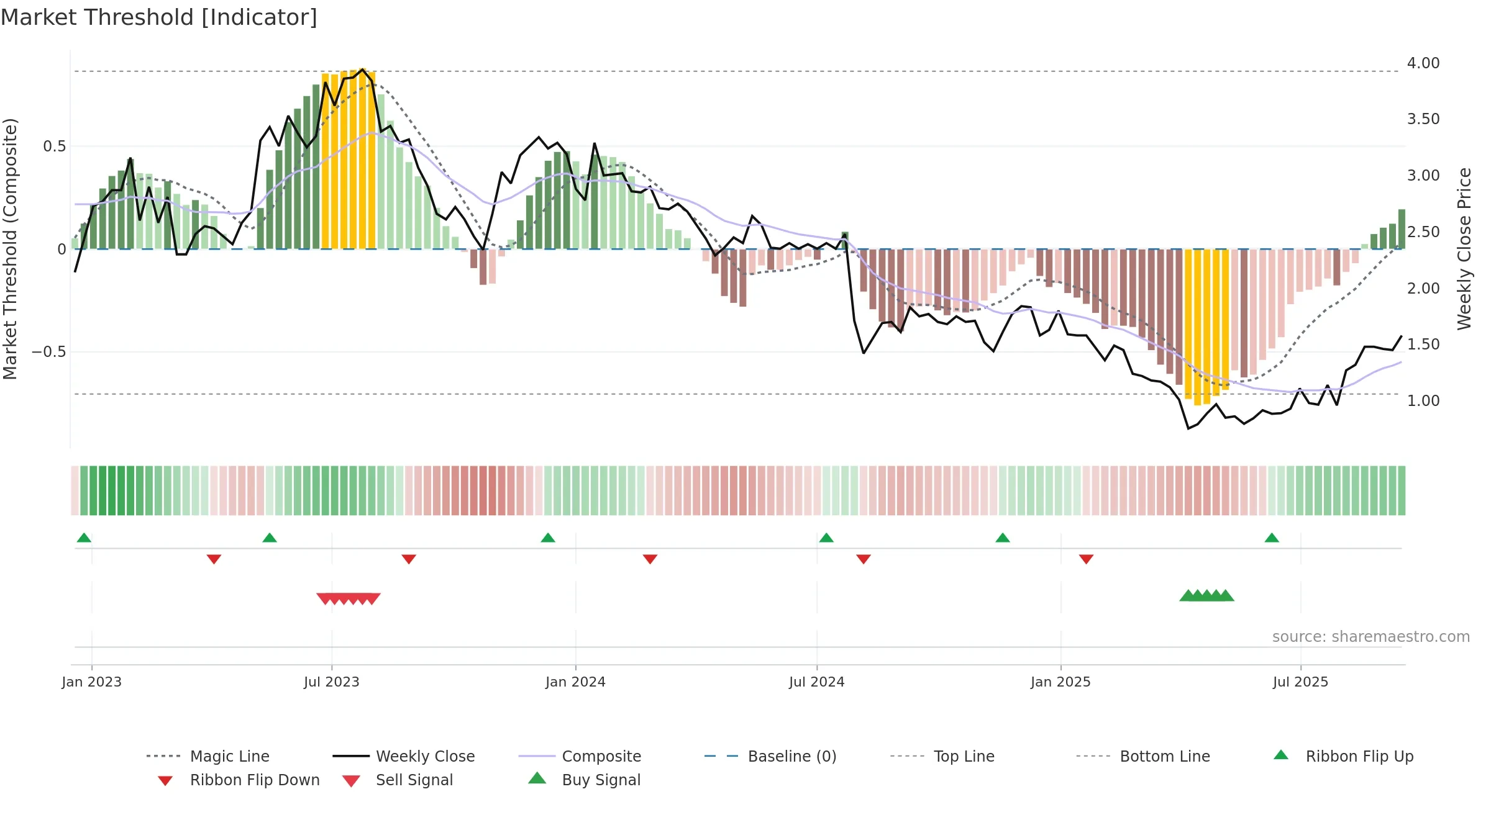1491x838 pixels.
Task: Toggle the Baseline (0) legend entry
Action: coord(770,756)
